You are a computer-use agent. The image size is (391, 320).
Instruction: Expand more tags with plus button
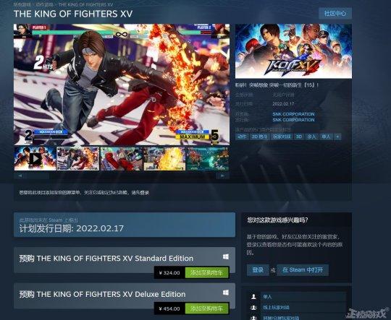(x=337, y=137)
